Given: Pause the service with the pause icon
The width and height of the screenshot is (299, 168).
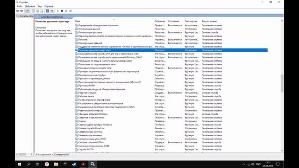Looking at the screenshot, I should (x=66, y=11).
